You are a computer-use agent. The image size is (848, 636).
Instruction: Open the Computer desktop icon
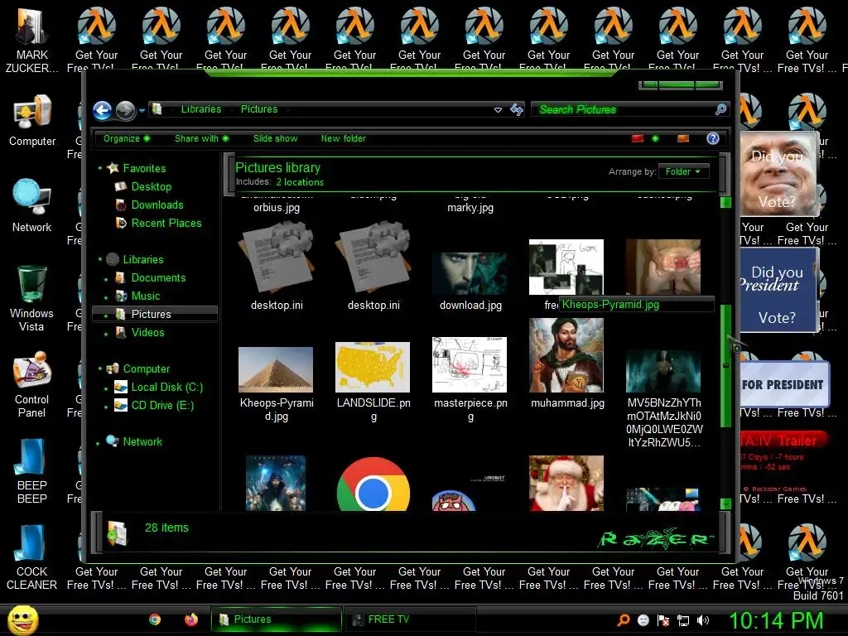(32, 121)
